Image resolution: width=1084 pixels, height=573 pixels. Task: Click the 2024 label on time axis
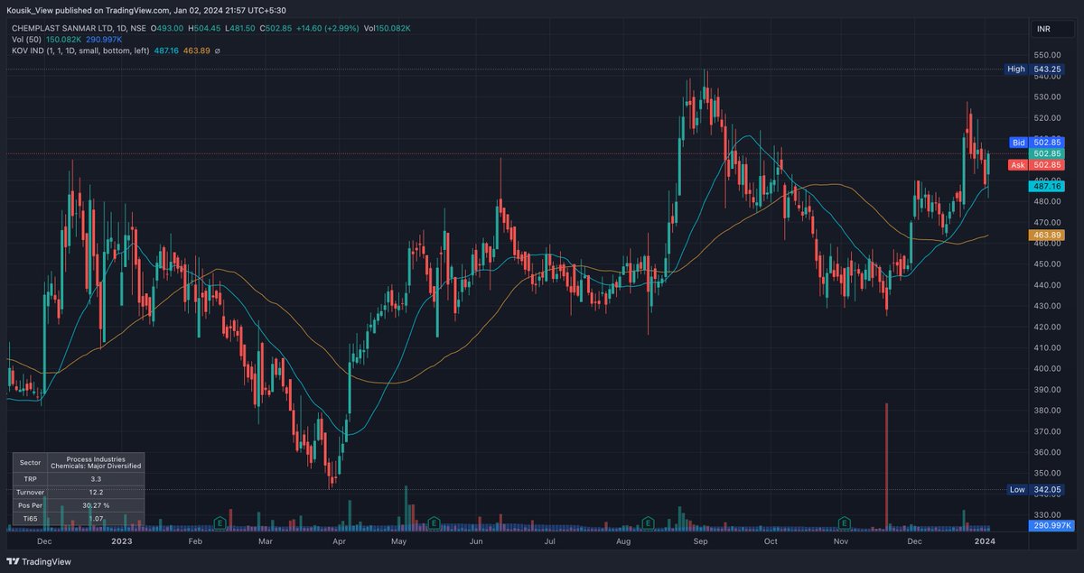coord(986,541)
